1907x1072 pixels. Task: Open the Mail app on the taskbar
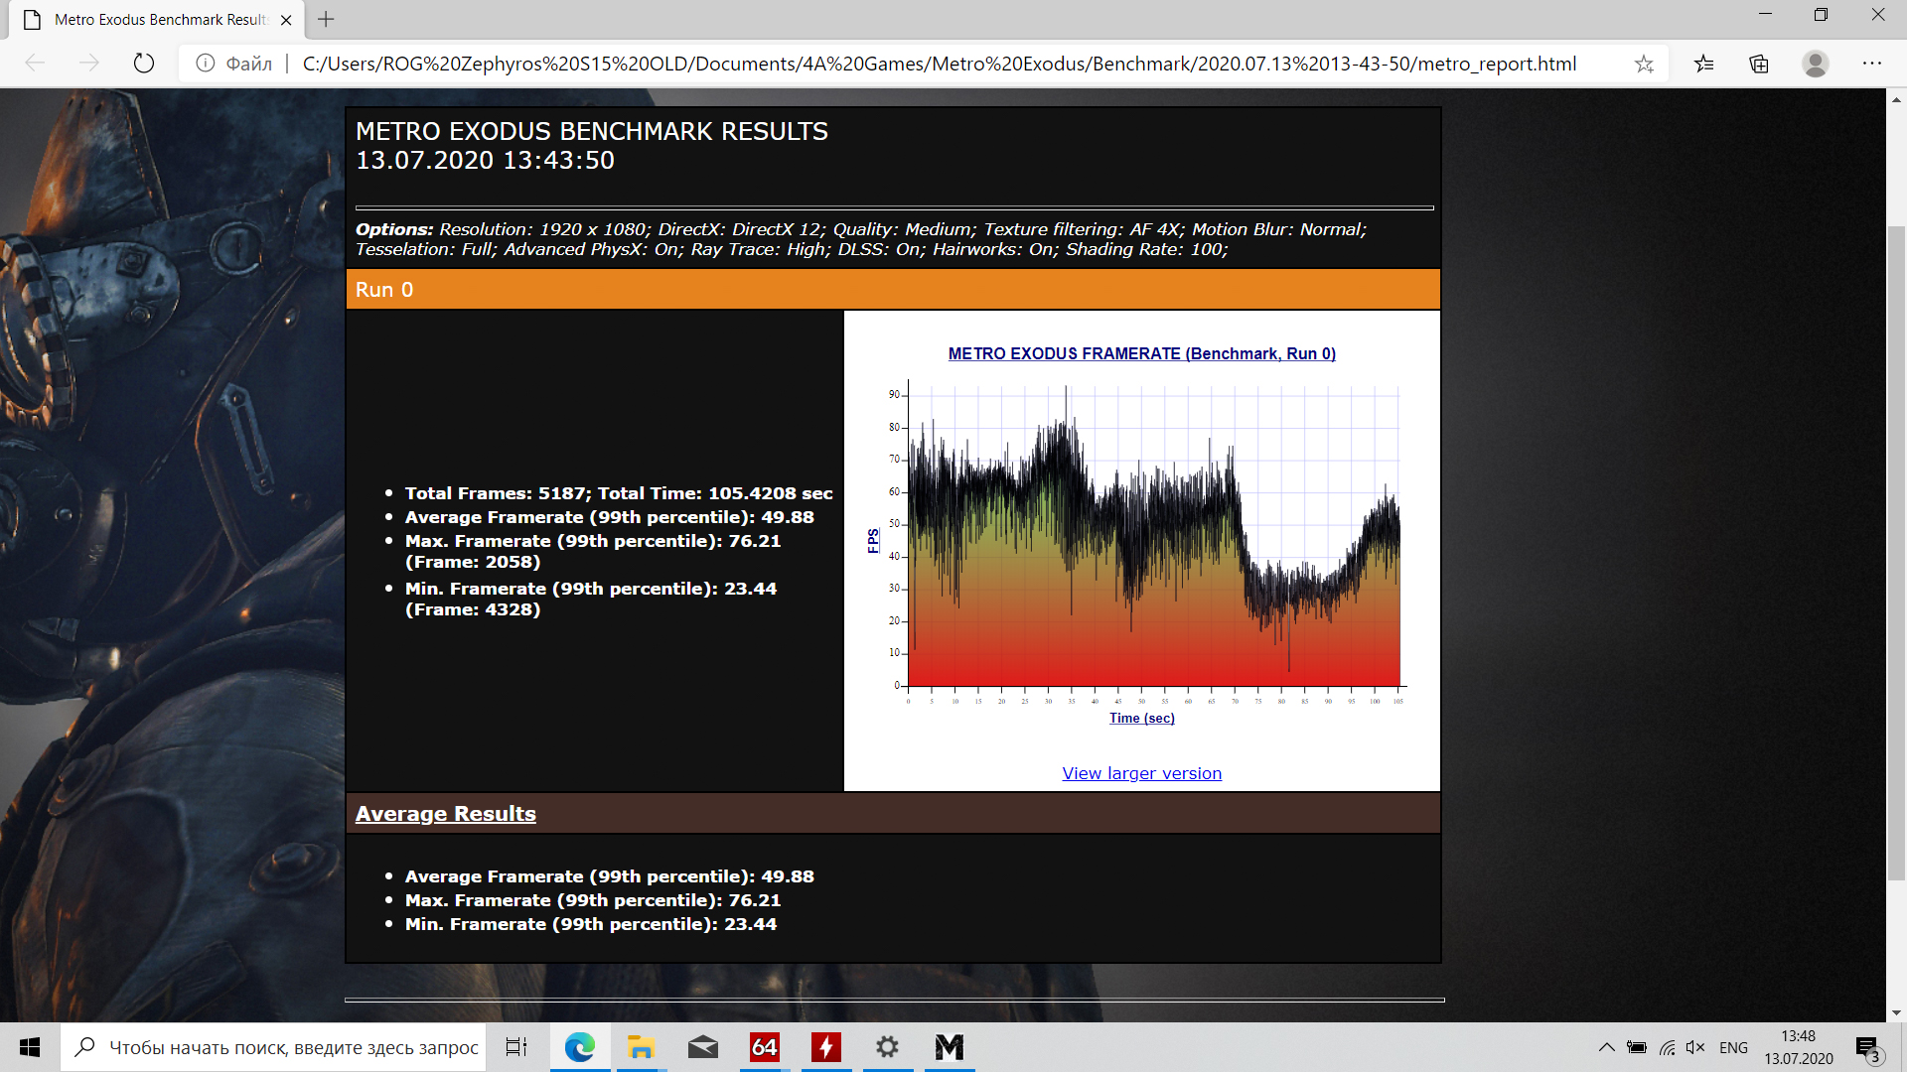pos(702,1047)
